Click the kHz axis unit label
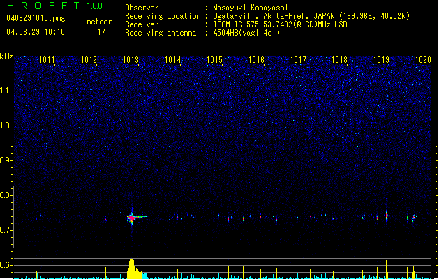439x279 pixels. pos(6,56)
